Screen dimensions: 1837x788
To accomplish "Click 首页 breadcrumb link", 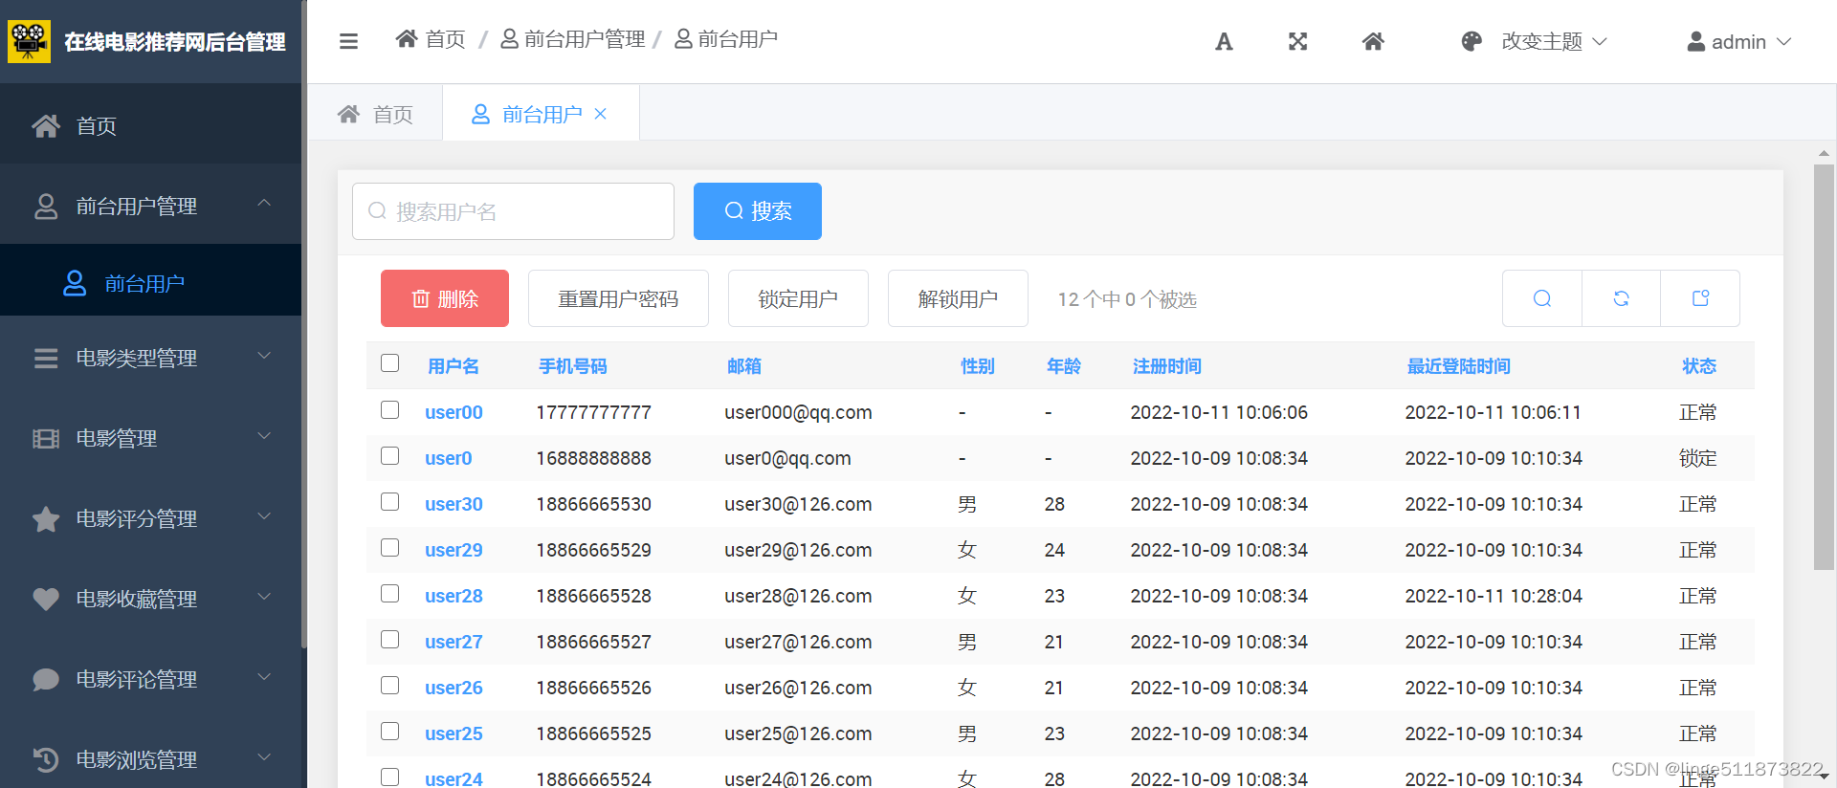I will (431, 38).
